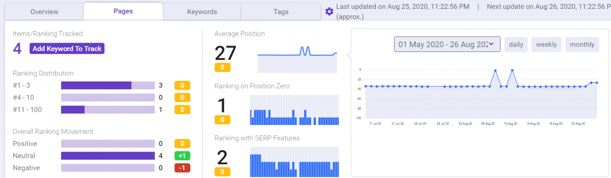Click the Neutral ranking movement bar
Viewport: 611px width, 178px height.
coord(108,156)
